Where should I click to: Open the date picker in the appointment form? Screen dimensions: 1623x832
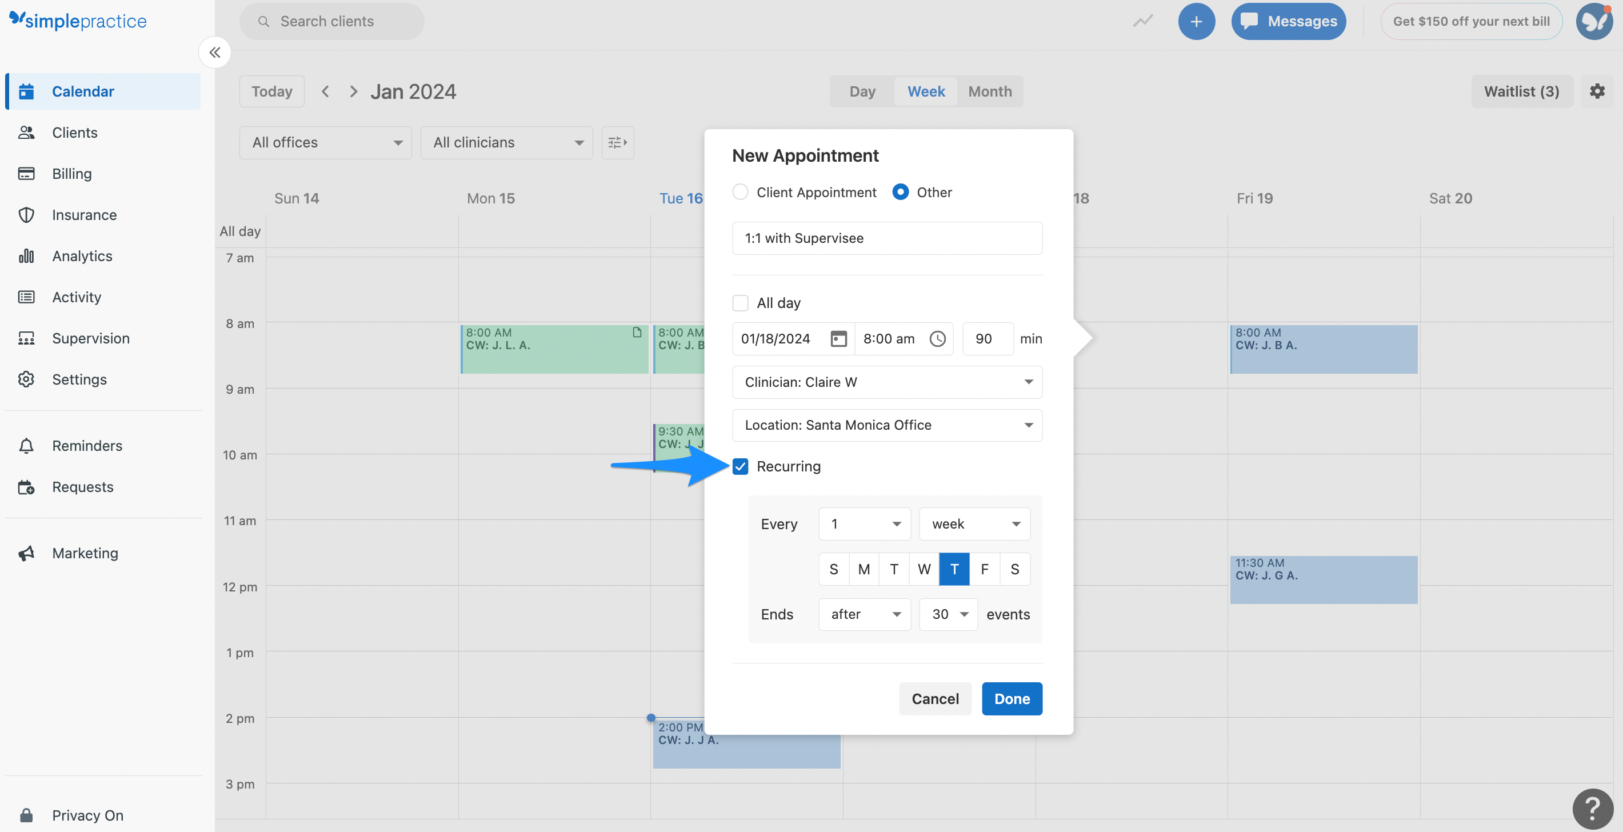[x=838, y=338]
